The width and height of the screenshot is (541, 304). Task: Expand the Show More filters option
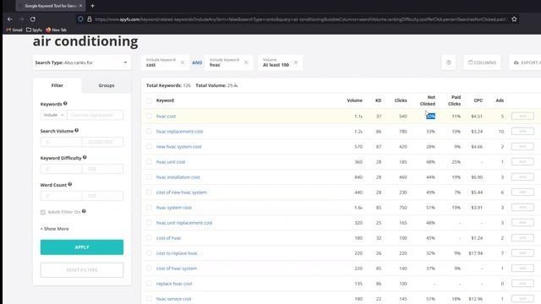tap(54, 229)
